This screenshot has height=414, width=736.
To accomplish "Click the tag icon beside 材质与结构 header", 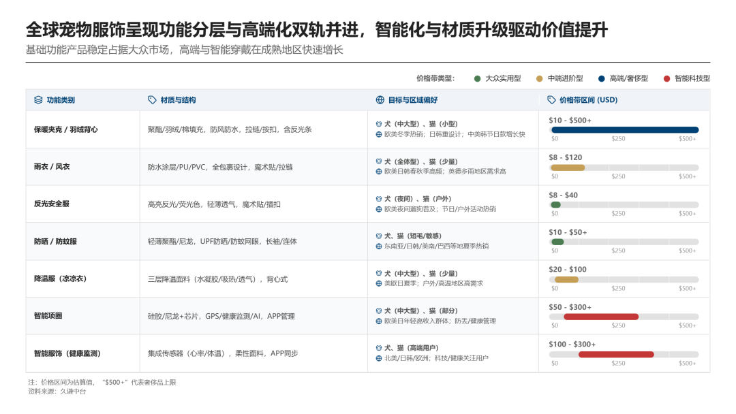I will click(x=152, y=99).
